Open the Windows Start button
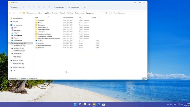The image size is (190, 107). tap(75, 104)
